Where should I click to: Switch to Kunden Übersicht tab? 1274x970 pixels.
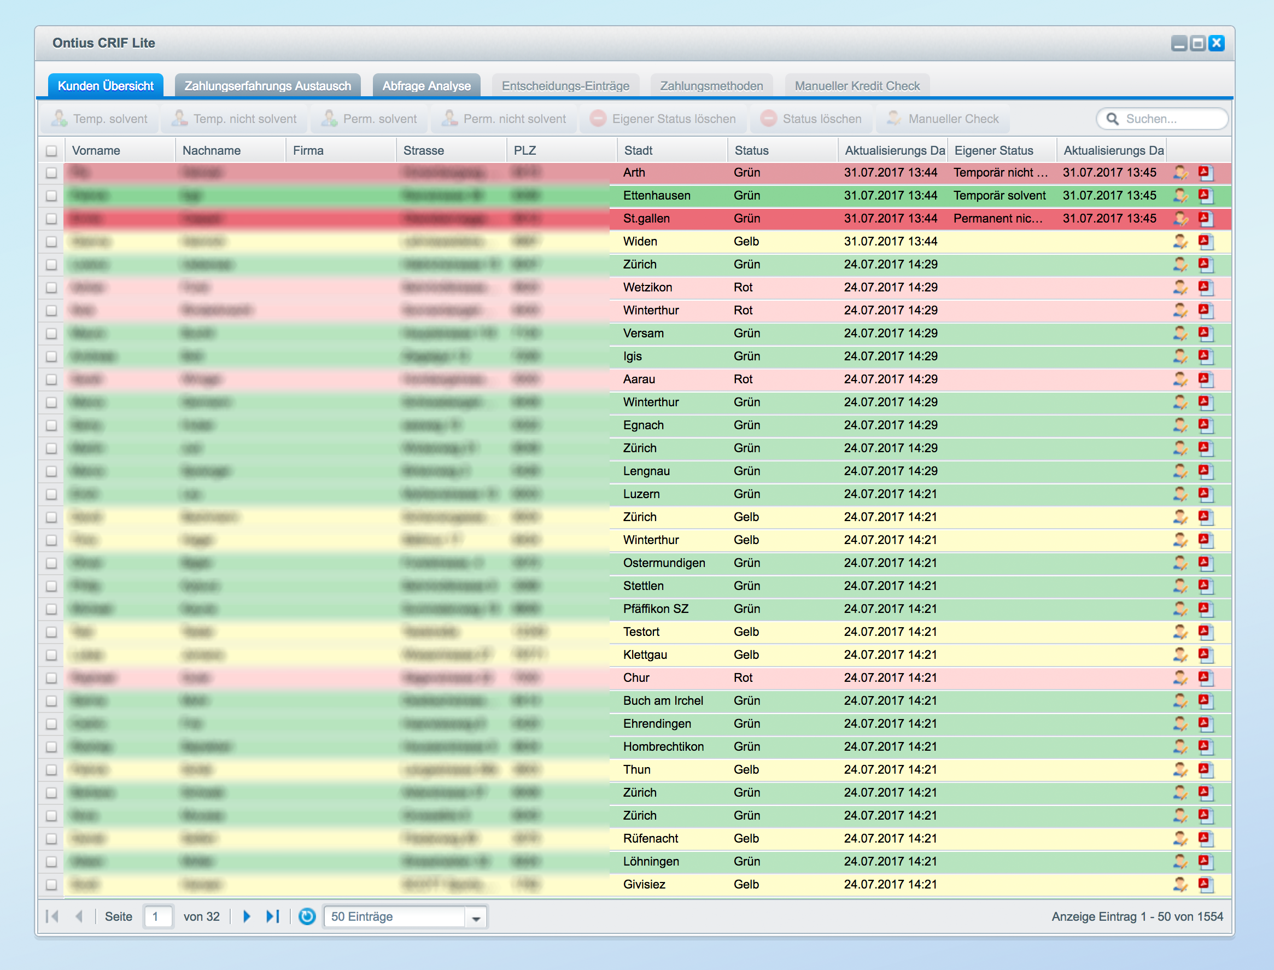click(x=106, y=86)
